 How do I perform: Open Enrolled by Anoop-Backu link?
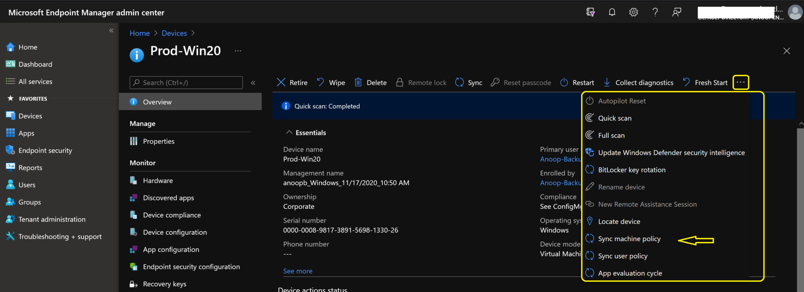point(560,183)
